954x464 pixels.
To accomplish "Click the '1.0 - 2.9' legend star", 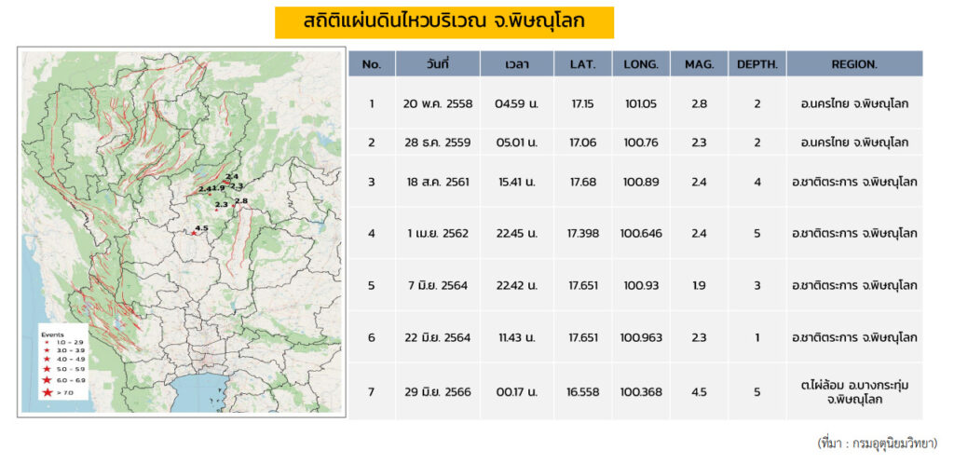I will click(48, 342).
